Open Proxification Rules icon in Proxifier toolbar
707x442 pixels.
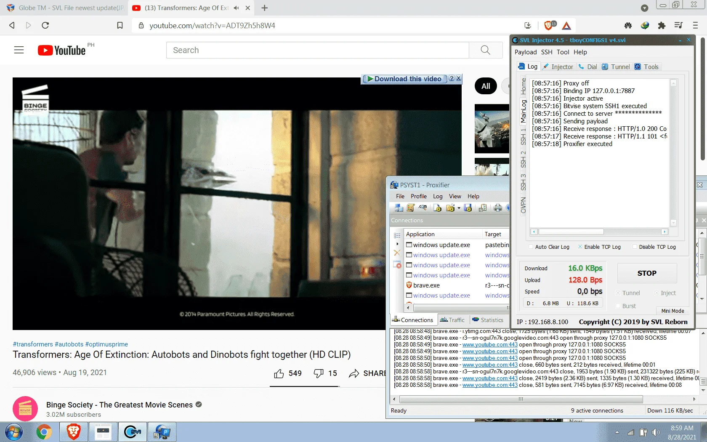411,208
